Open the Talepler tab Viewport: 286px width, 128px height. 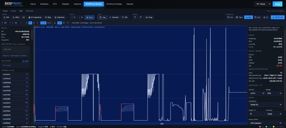coord(65,4)
